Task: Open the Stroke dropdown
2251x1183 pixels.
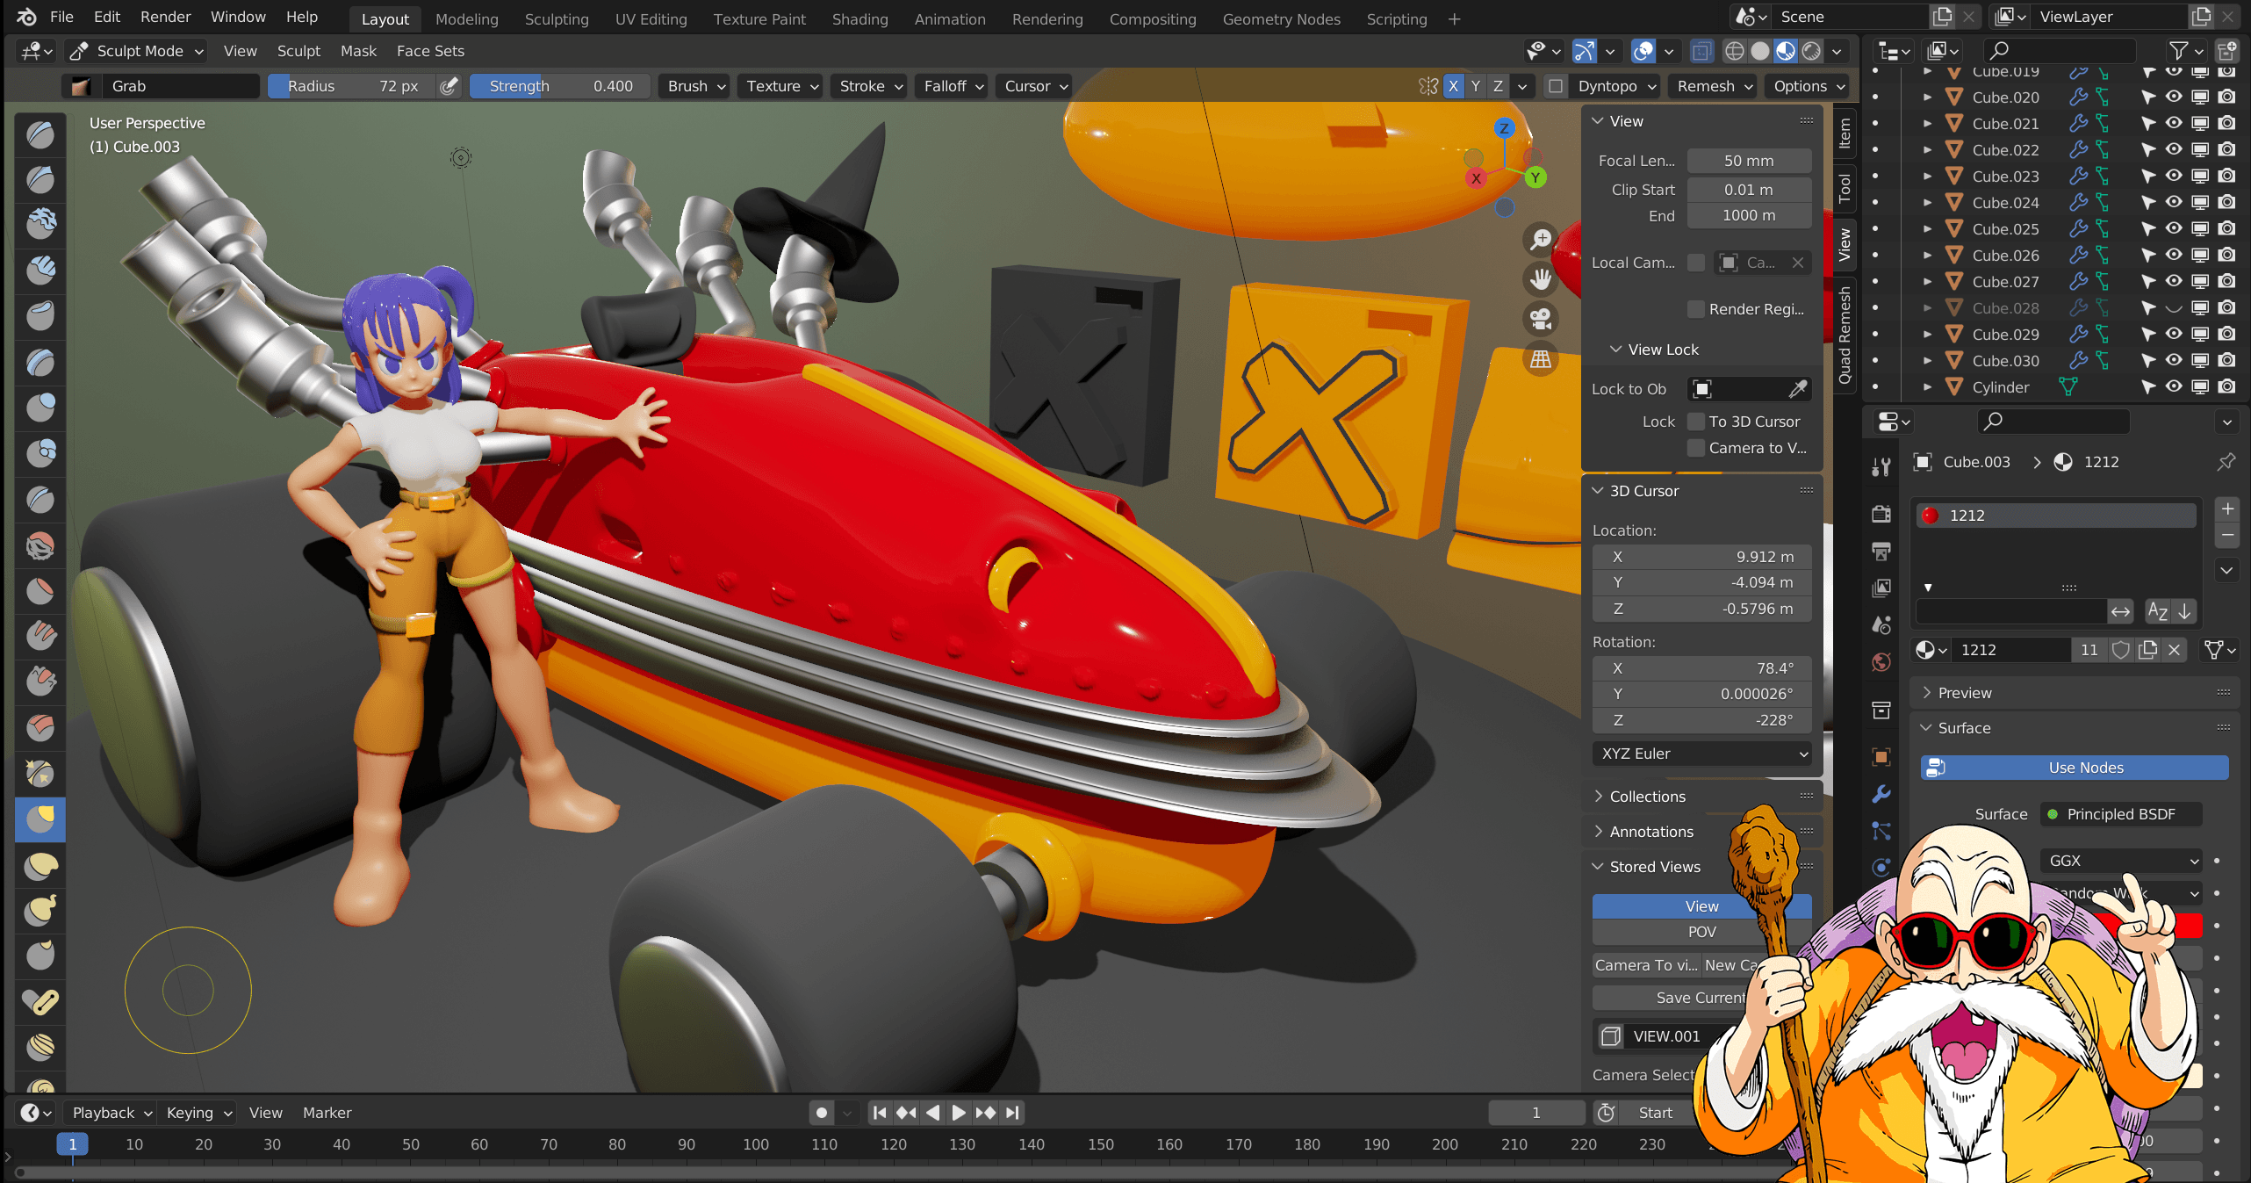Action: [x=869, y=86]
